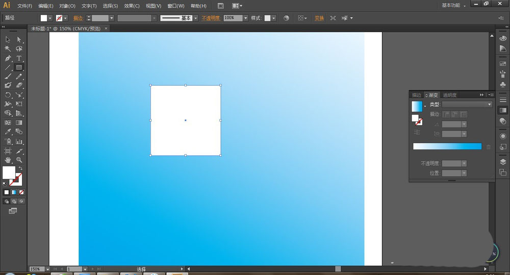Click the 不透明度 link in control bar
This screenshot has width=510, height=275.
pos(211,18)
